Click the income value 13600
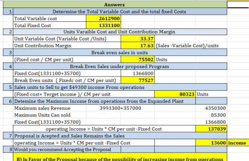This screenshot has height=161, width=249. (211, 143)
